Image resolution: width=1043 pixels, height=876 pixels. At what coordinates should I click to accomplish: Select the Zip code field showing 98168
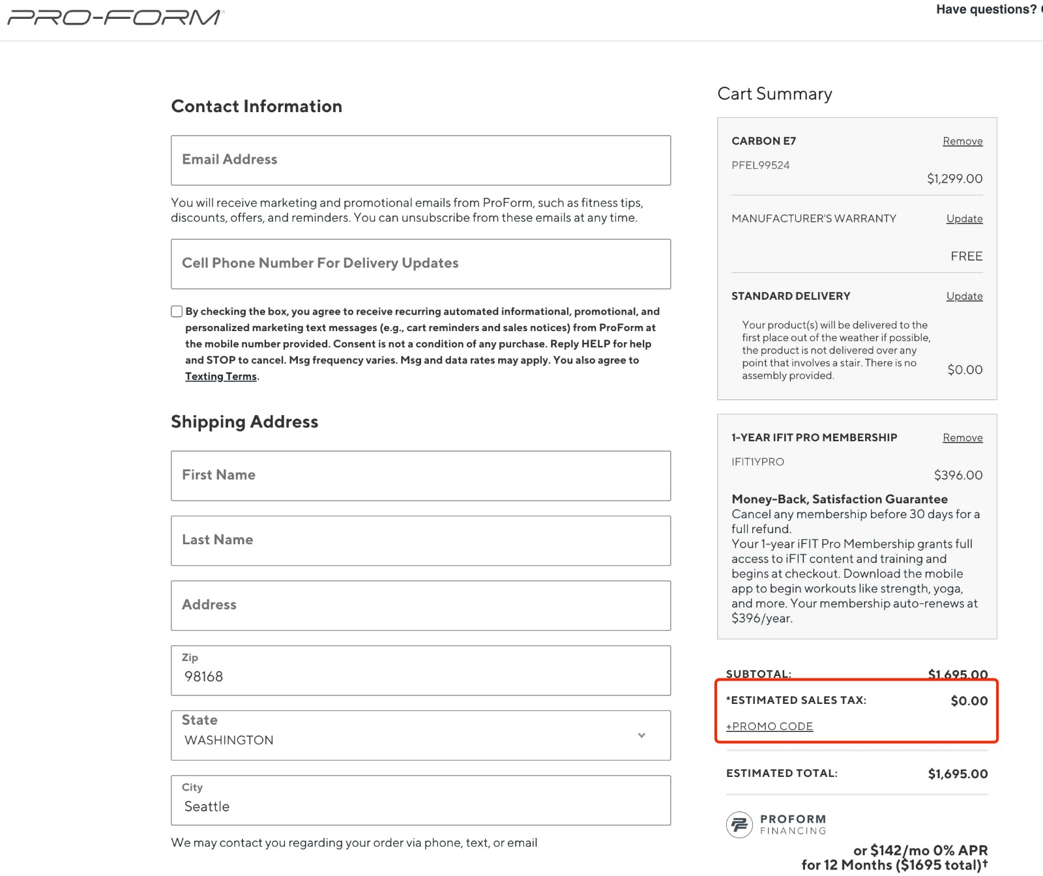pyautogui.click(x=420, y=670)
